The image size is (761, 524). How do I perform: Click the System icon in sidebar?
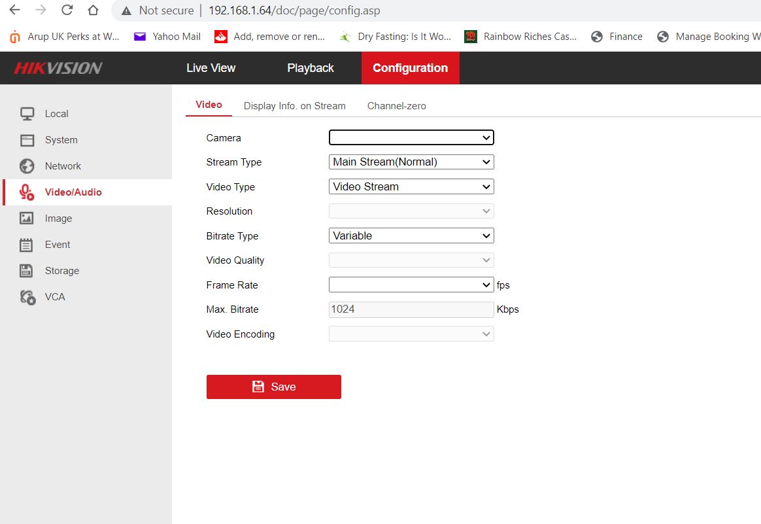point(27,140)
